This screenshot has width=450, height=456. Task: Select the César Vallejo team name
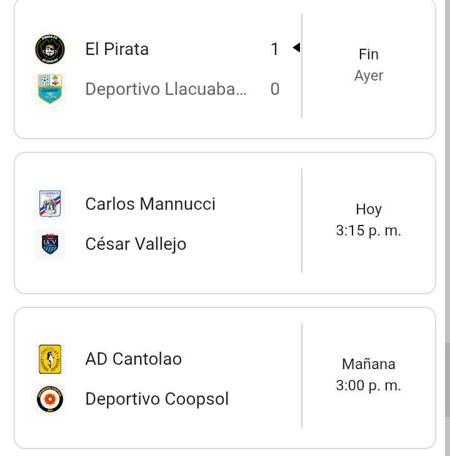pos(136,244)
